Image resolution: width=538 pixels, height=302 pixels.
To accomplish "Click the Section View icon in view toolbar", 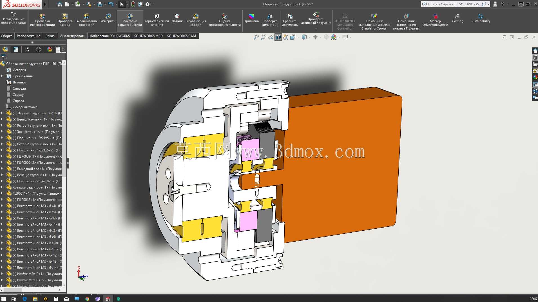I will 278,37.
